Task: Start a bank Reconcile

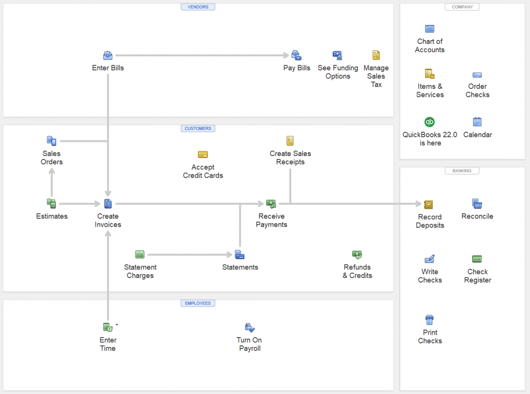Action: 477,204
